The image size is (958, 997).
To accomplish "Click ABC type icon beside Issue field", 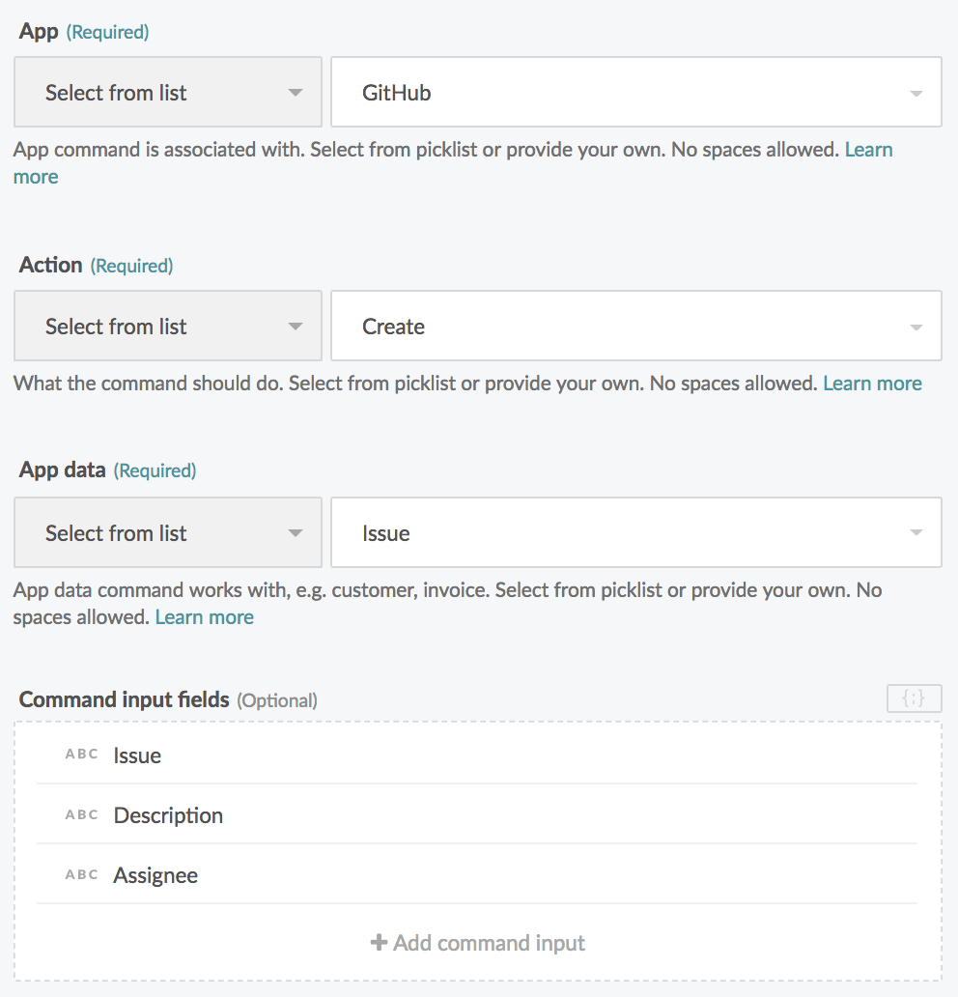I will (x=82, y=755).
